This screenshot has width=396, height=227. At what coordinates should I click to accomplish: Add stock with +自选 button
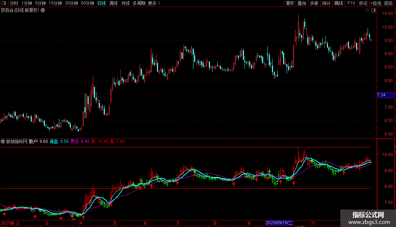[x=376, y=3]
